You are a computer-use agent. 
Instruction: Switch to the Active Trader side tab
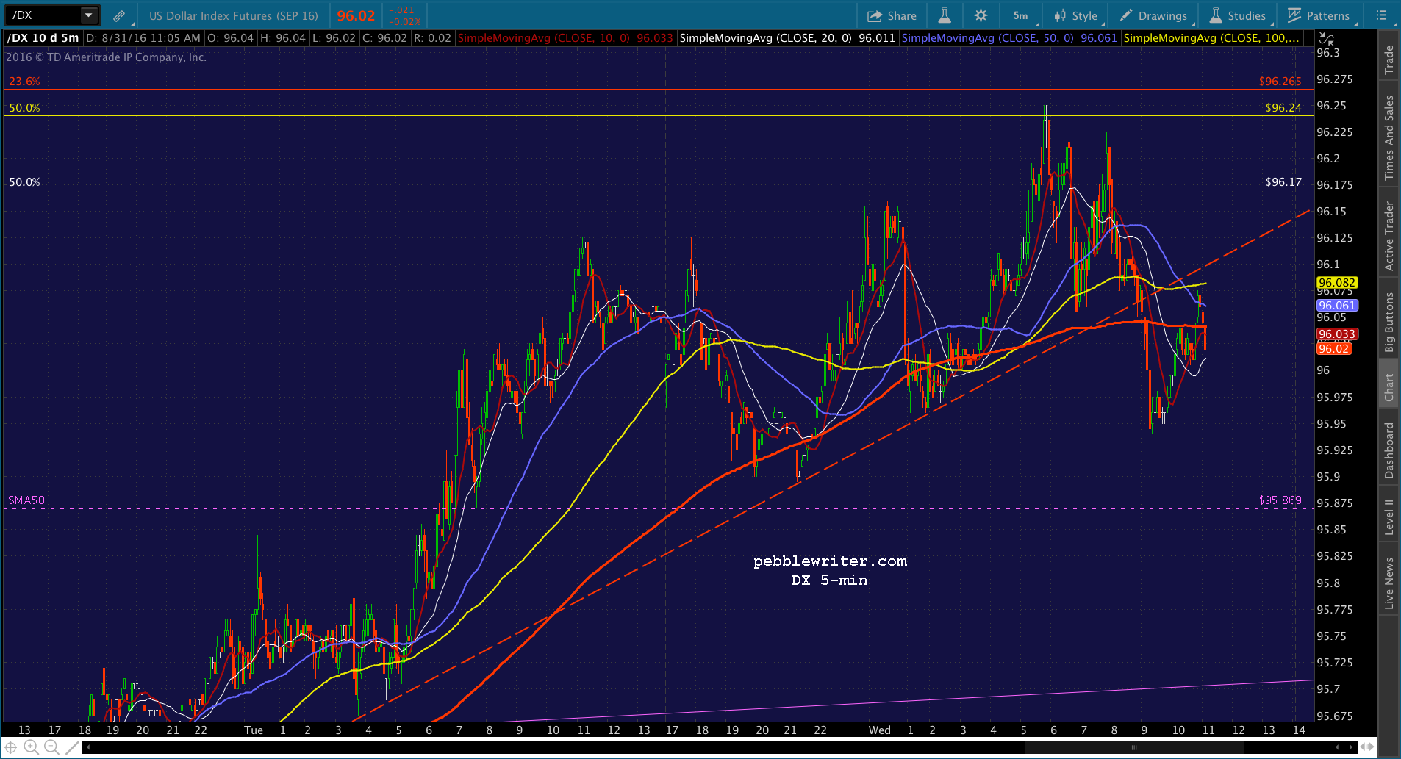(1389, 236)
